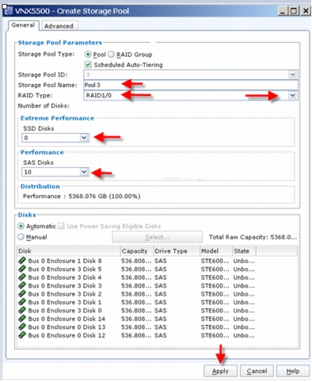Open Help for this dialog
The width and height of the screenshot is (312, 382).
pyautogui.click(x=293, y=371)
